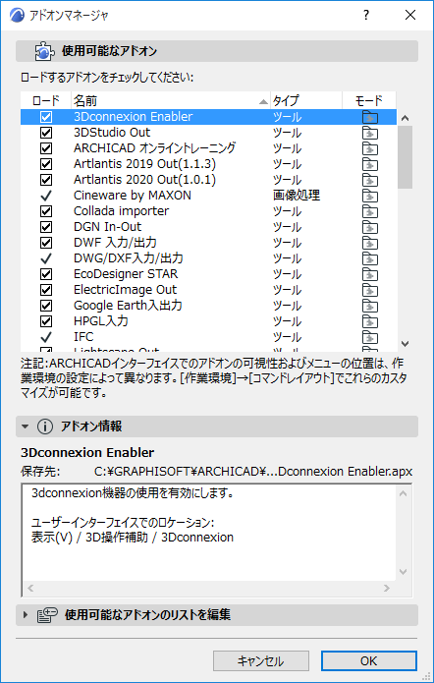Toggle load checkbox for Artlantis 2020 Out(1.0.1)

coord(46,180)
